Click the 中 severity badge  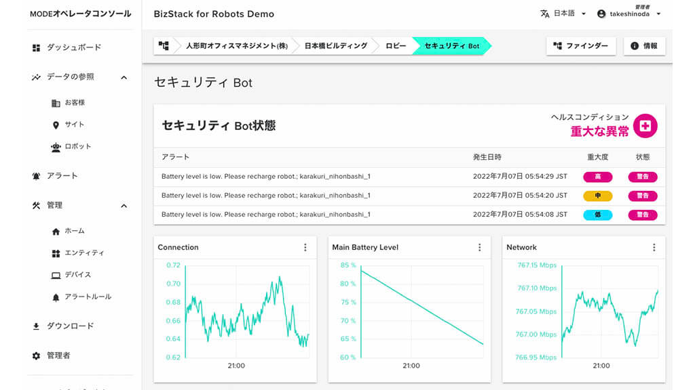(597, 196)
